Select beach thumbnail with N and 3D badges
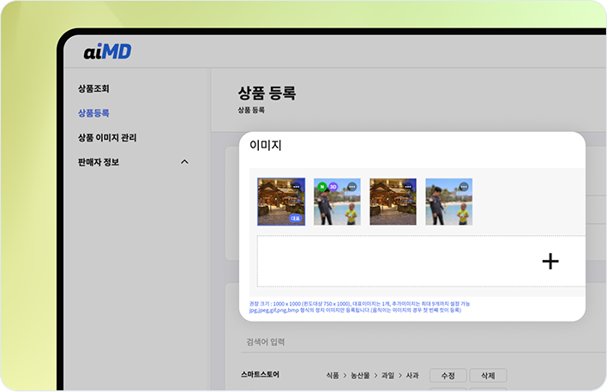 [337, 202]
